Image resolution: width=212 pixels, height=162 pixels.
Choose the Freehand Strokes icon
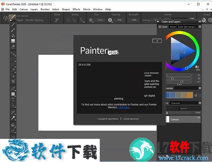(68, 20)
